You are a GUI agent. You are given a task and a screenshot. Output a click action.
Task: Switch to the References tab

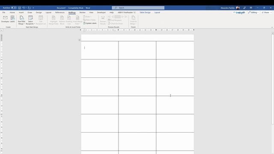60,12
